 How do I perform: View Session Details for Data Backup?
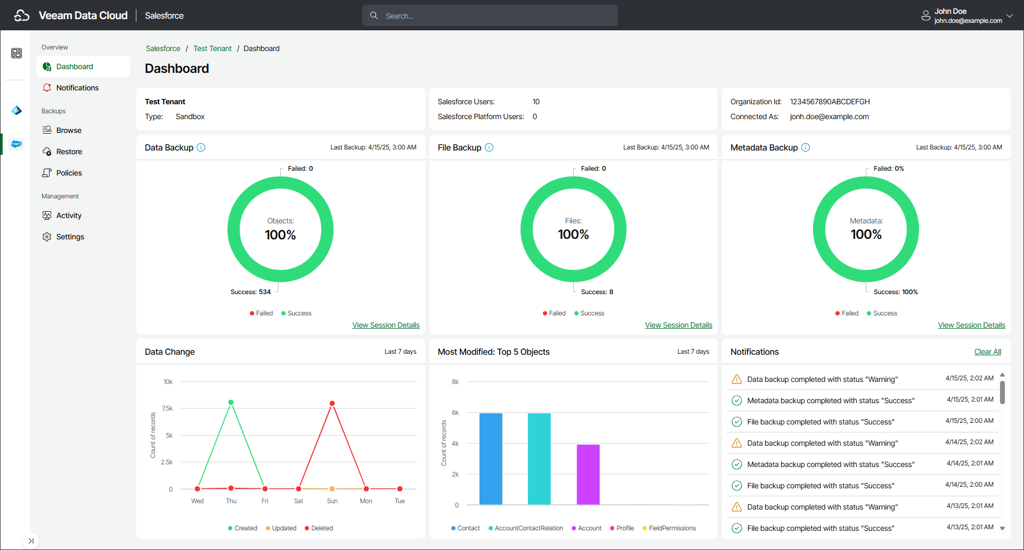[x=386, y=325]
